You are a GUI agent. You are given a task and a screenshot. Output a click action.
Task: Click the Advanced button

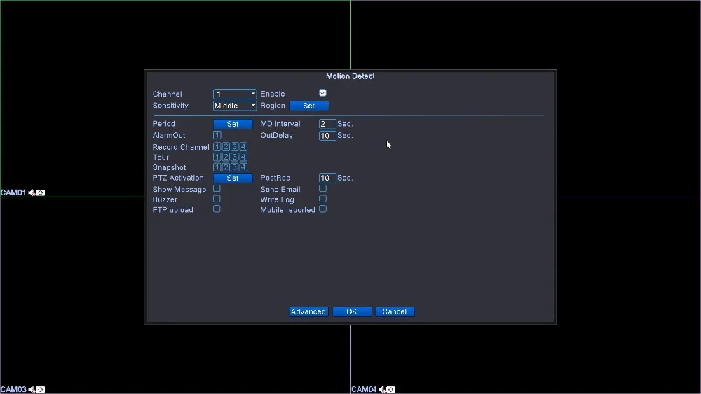[308, 312]
